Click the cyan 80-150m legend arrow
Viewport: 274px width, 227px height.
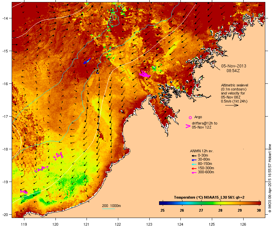[x=194, y=164]
